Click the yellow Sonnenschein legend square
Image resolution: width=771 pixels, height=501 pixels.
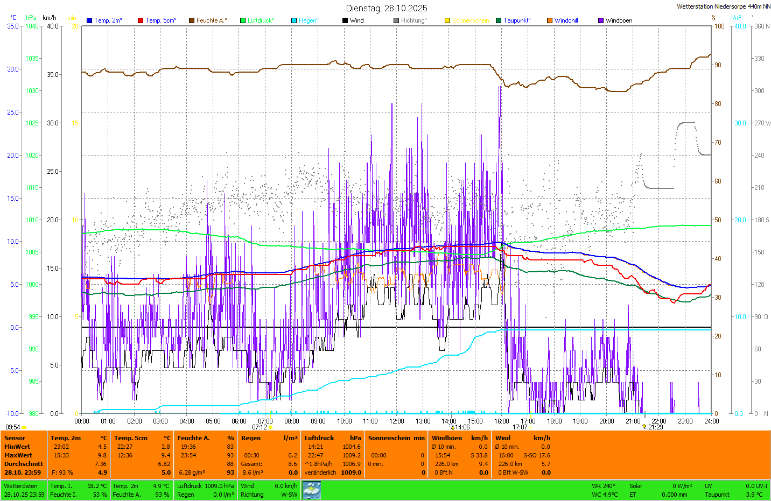[447, 20]
